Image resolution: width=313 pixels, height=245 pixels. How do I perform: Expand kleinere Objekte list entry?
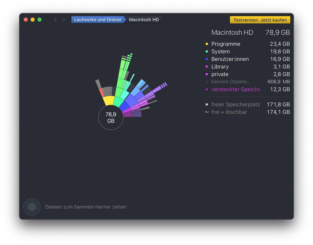pos(231,82)
